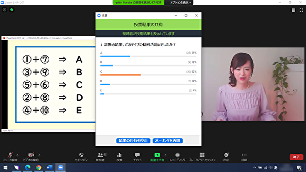
Task: Open the Polling icon in toolbar
Action: click(x=119, y=155)
